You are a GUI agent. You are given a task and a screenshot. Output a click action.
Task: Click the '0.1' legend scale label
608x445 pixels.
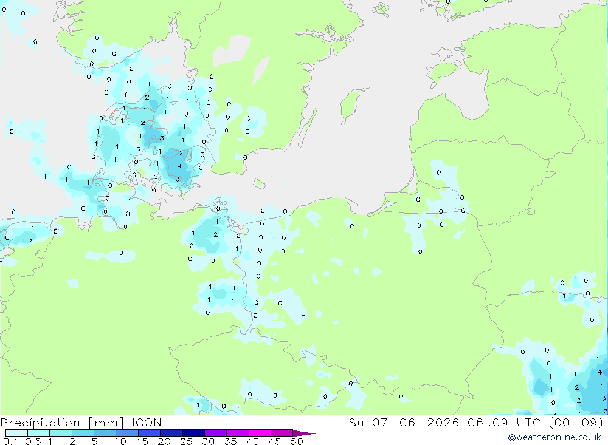click(x=10, y=441)
